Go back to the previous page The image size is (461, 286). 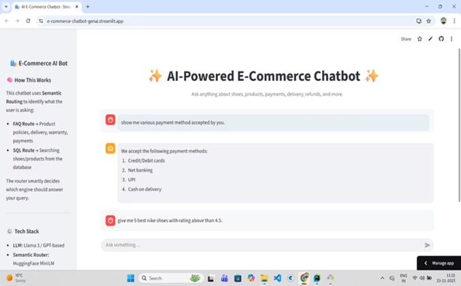click(6, 21)
